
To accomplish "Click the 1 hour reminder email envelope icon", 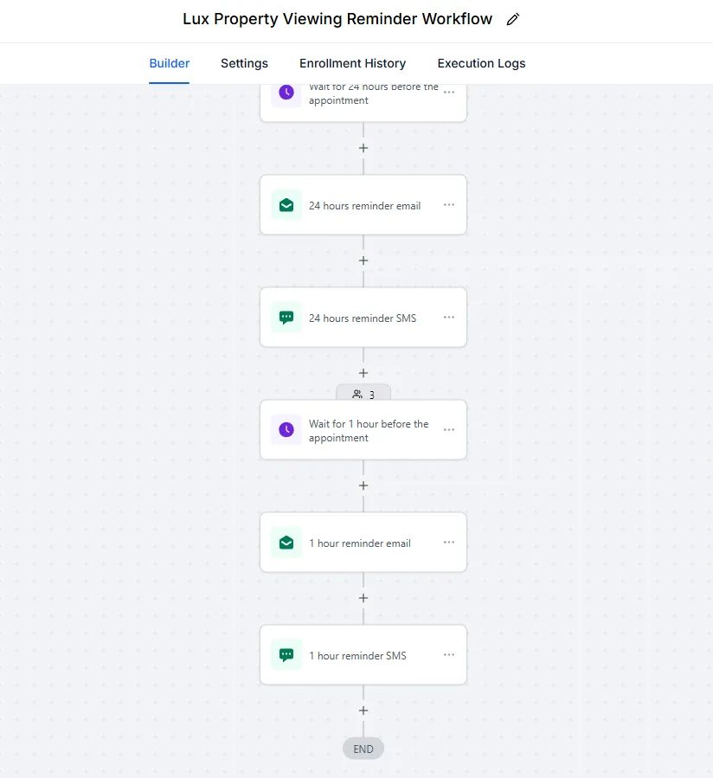I will pos(286,543).
